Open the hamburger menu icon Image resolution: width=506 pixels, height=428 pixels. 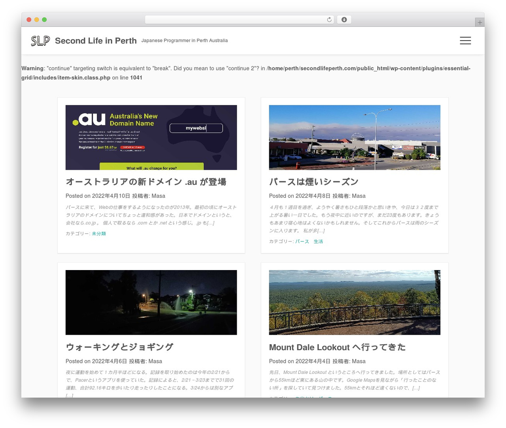tap(465, 41)
